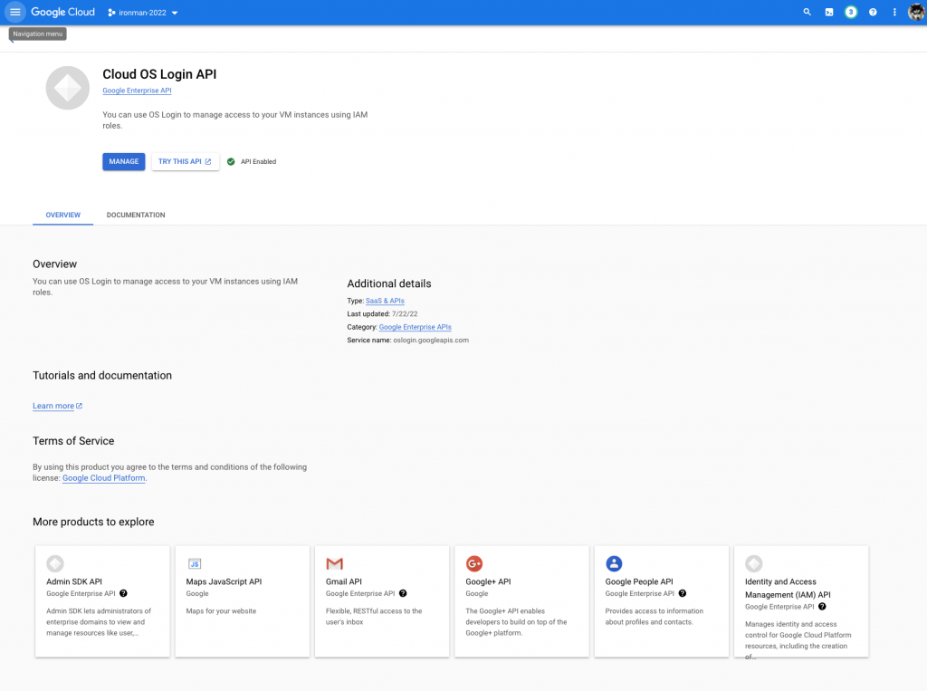Screen dimensions: 927x691
Task: Click the Google+ API red icon
Action: (x=474, y=563)
